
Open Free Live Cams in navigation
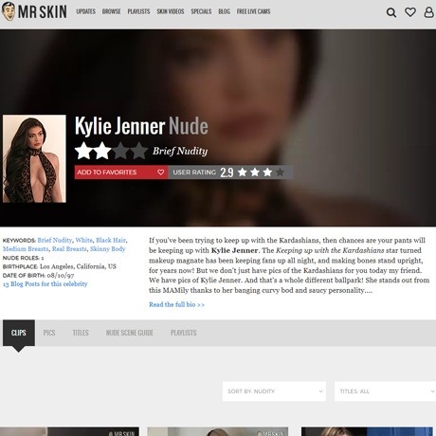tap(253, 11)
